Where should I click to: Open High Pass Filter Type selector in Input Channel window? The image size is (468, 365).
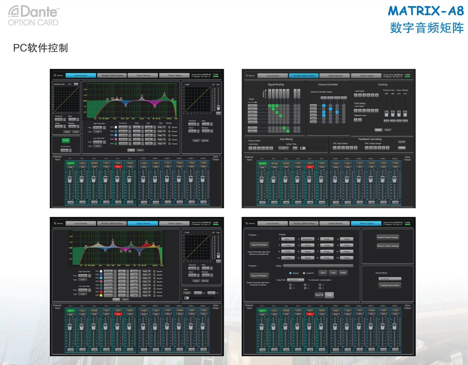(x=98, y=132)
